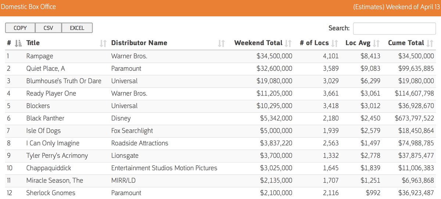Export table with EXCEL button
This screenshot has width=441, height=199.
tap(77, 28)
